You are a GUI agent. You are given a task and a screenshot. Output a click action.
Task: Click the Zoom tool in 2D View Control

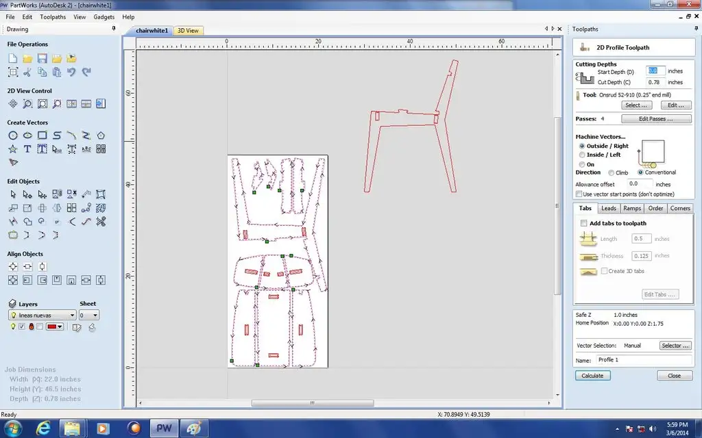click(x=27, y=104)
